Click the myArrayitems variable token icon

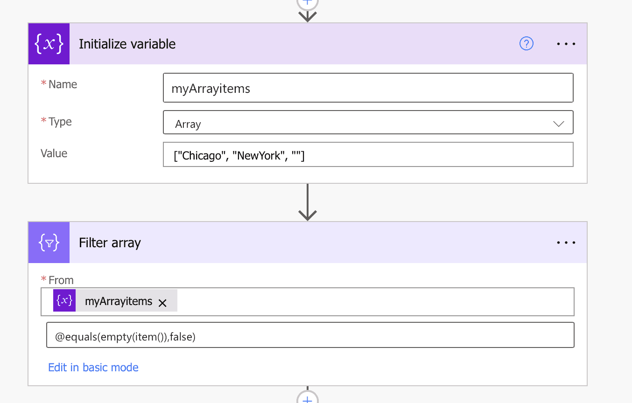pos(64,300)
